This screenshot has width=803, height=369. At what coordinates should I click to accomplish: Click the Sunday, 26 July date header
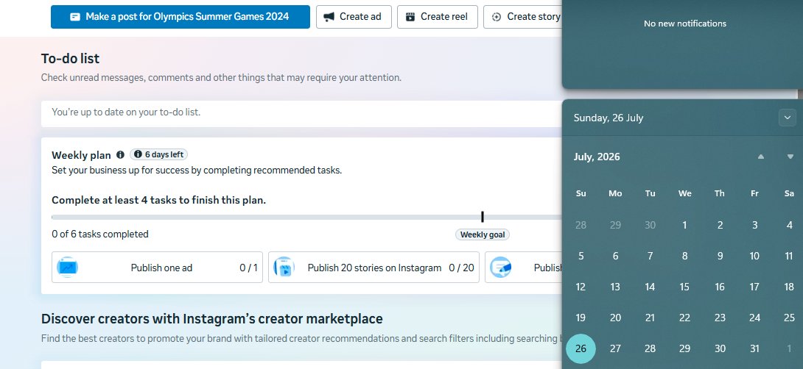(x=609, y=118)
